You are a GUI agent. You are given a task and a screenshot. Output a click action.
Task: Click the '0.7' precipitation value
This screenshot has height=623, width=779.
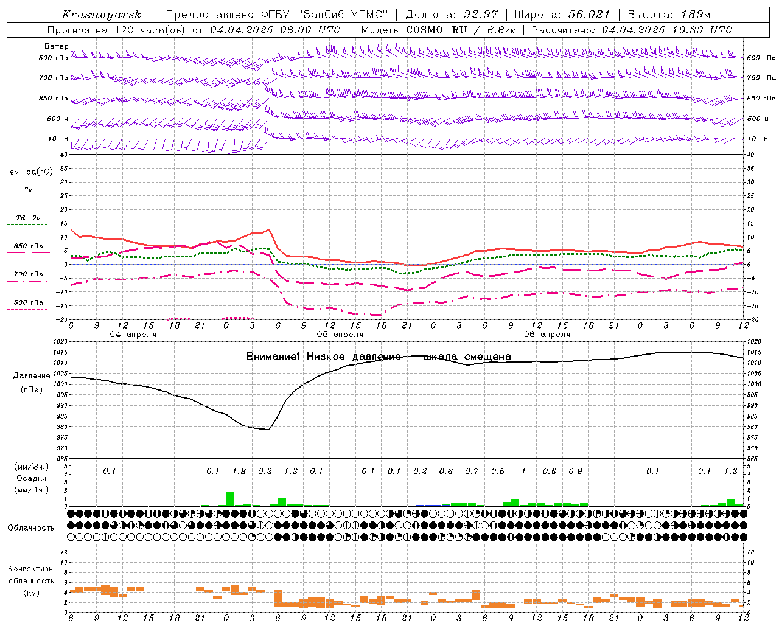tap(472, 471)
